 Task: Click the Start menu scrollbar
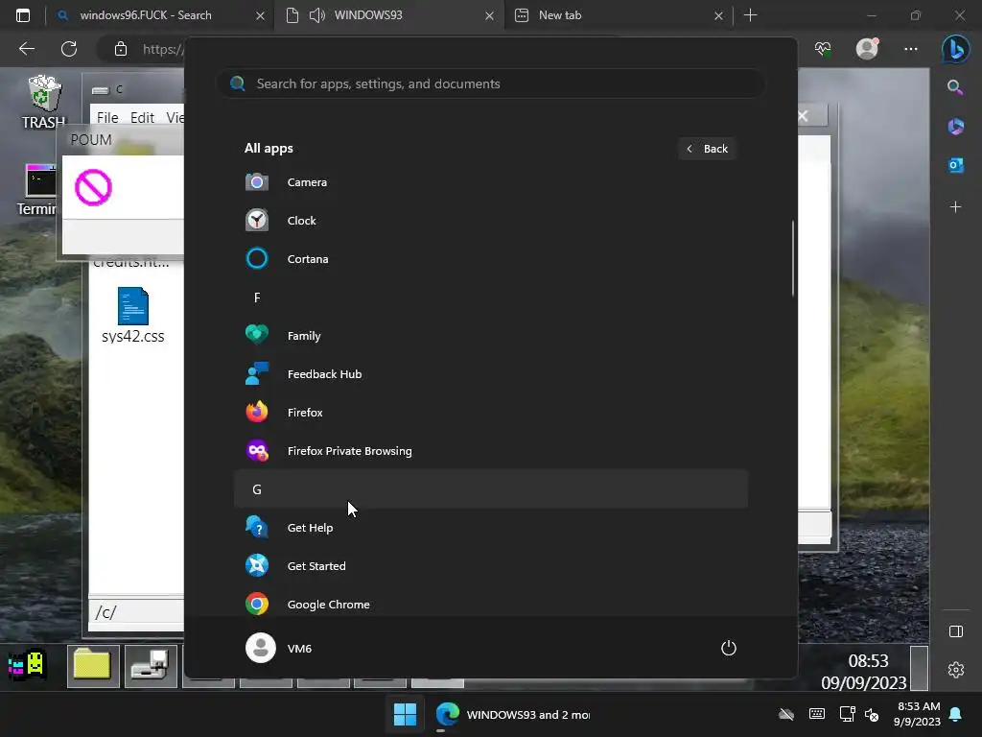point(793,258)
